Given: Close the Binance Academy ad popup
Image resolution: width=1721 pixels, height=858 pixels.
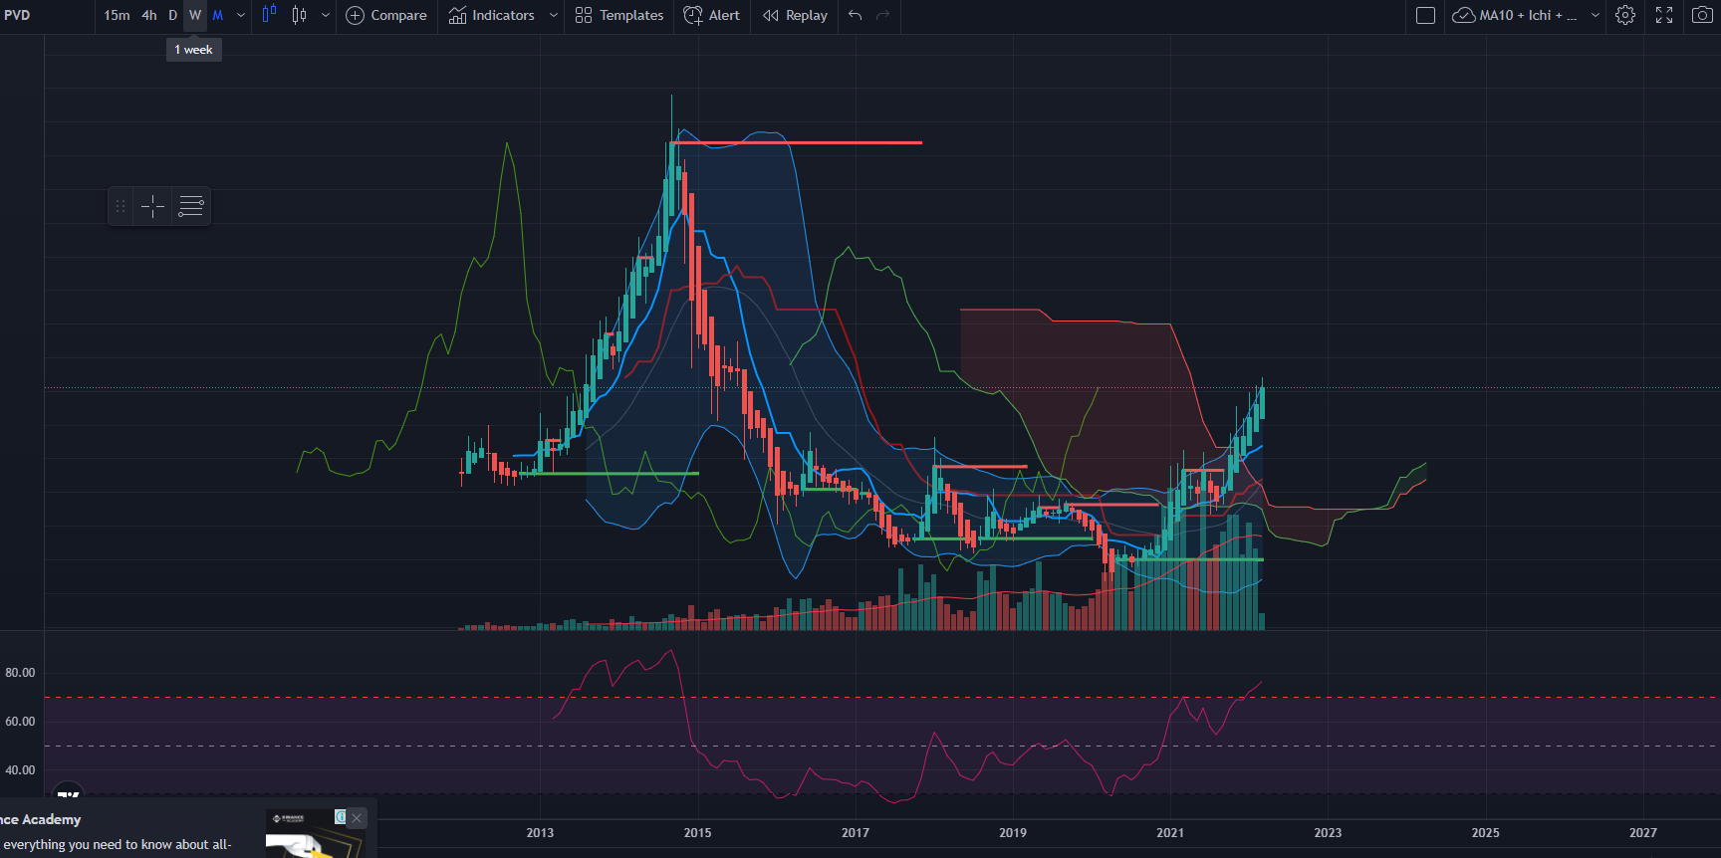Looking at the screenshot, I should pos(357,818).
